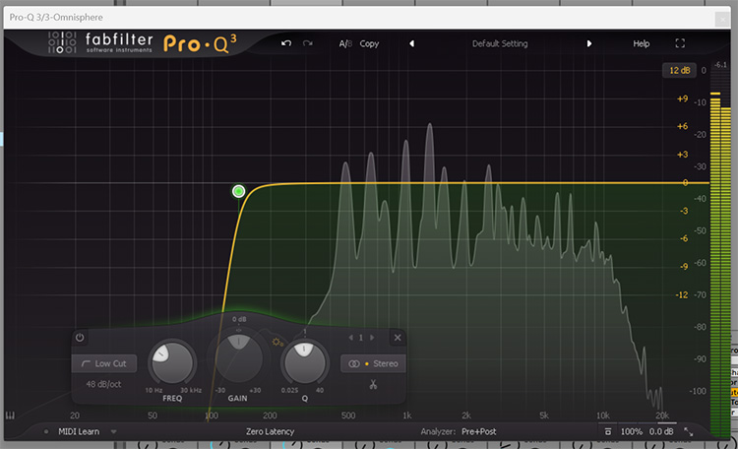Go to previous preset arrow
This screenshot has width=738, height=449.
click(412, 43)
